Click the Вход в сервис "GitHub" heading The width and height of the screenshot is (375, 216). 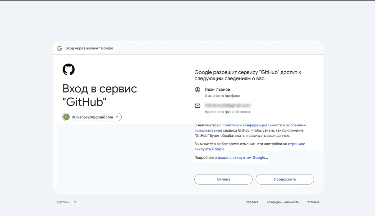(x=100, y=95)
